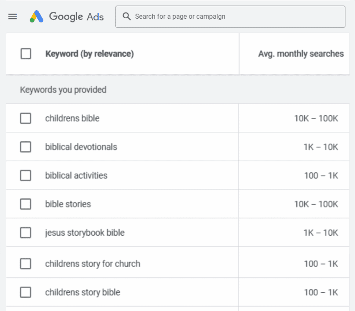Sort by Avg. monthly searches column
Screen dimensions: 355x311
click(301, 54)
